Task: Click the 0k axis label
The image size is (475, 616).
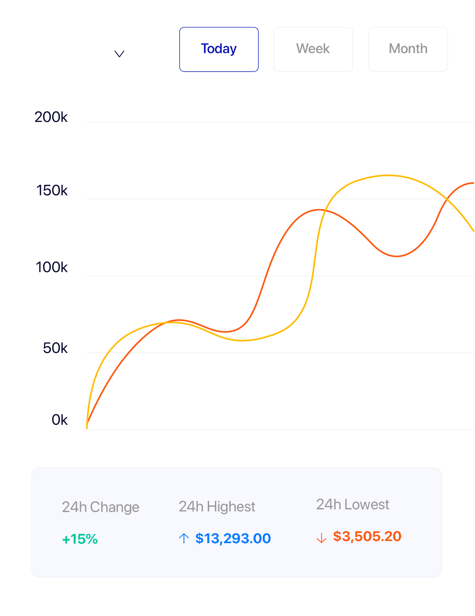Action: pos(59,420)
